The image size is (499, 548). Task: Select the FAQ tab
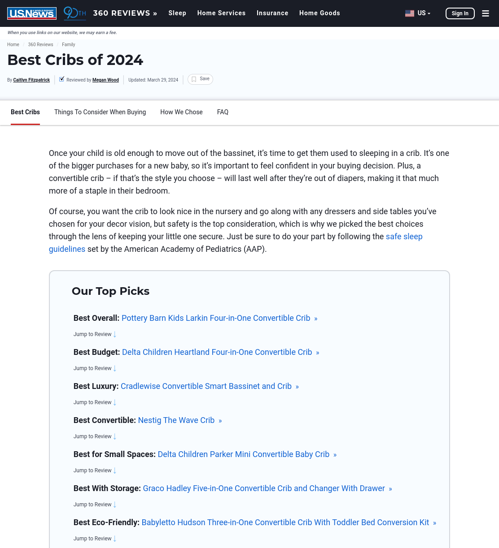tap(223, 112)
